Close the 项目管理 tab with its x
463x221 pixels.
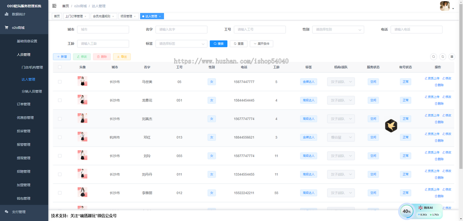(135, 17)
